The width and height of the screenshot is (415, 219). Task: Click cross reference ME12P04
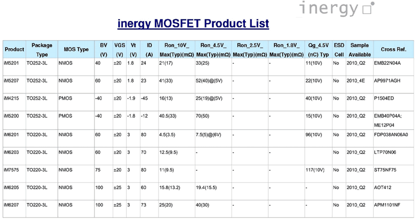coord(384,125)
